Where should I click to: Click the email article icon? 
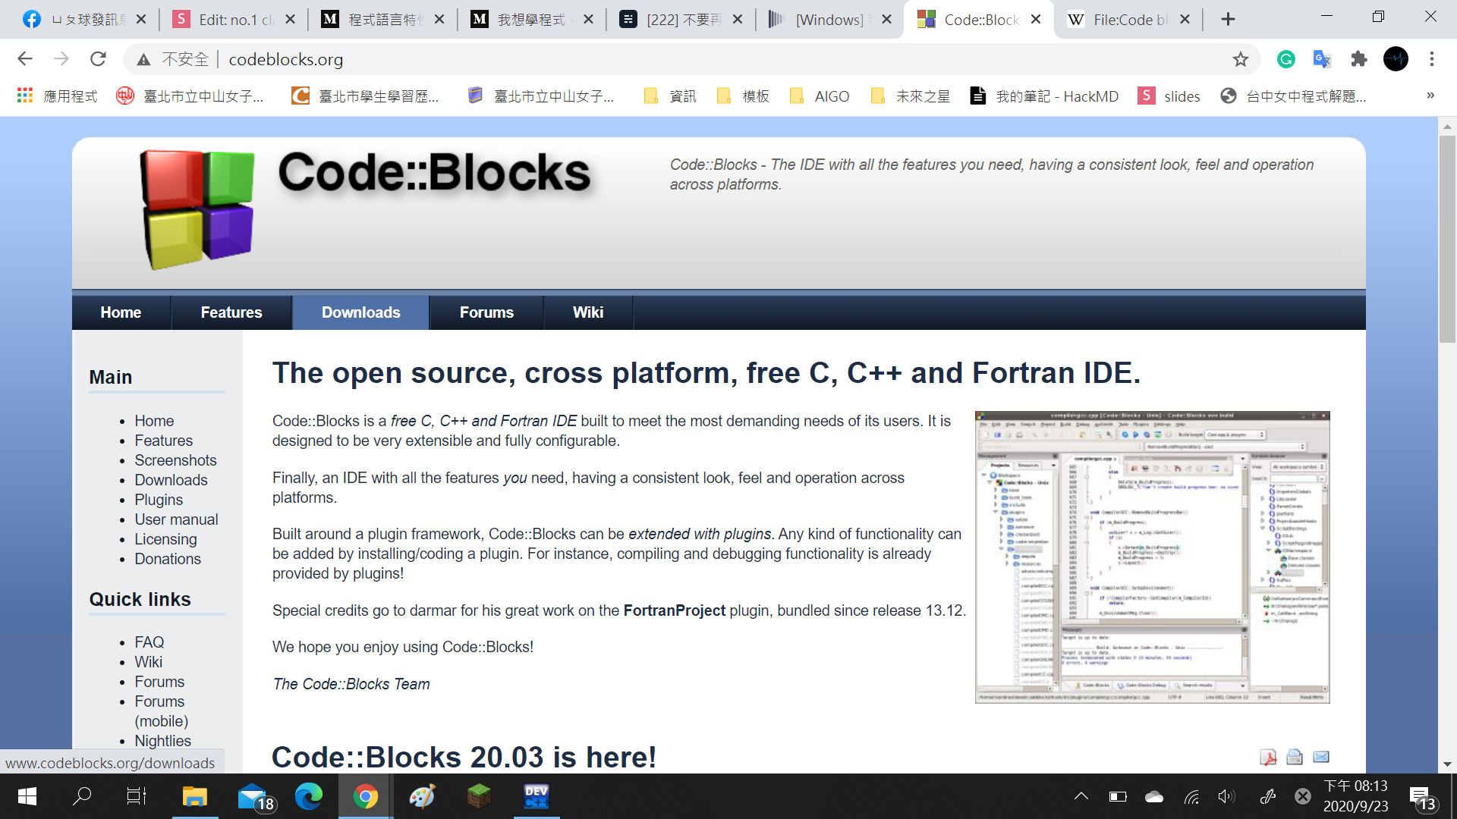1321,757
